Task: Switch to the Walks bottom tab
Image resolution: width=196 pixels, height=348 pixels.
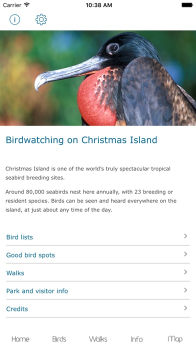Action: 98,339
